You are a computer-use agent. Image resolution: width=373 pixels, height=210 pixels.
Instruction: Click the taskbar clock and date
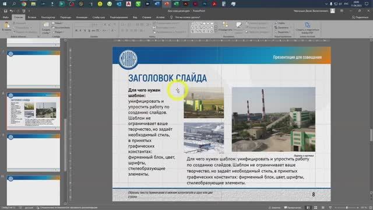356,4
